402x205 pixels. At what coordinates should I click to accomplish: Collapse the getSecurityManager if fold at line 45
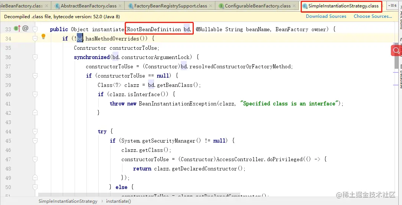point(35,141)
